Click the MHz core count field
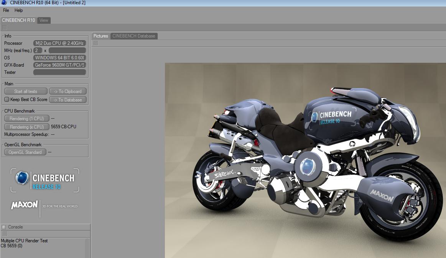446x258 pixels. click(38, 51)
